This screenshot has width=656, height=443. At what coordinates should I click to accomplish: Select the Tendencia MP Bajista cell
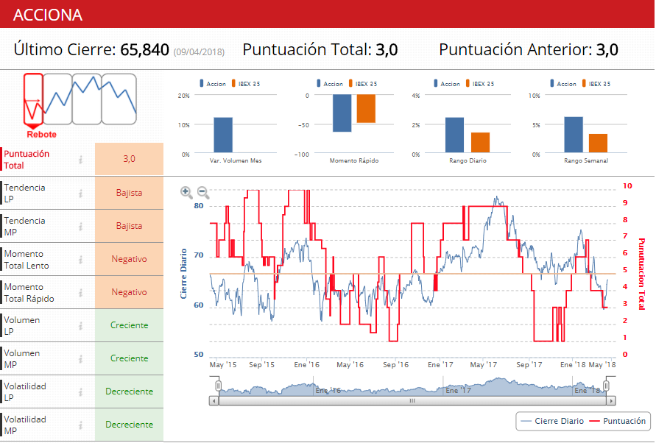[x=130, y=226]
